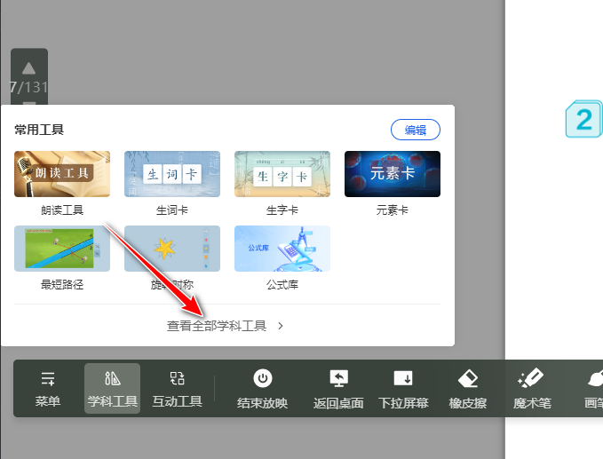603x459 pixels.
Task: Select the 画笔 brush tool
Action: (x=593, y=388)
